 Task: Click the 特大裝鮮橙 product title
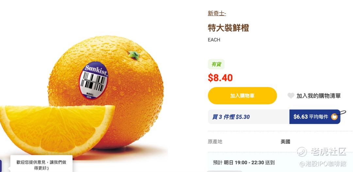pyautogui.click(x=228, y=28)
